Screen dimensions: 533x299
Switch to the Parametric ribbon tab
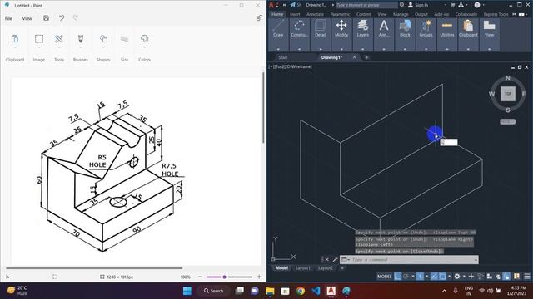point(340,14)
